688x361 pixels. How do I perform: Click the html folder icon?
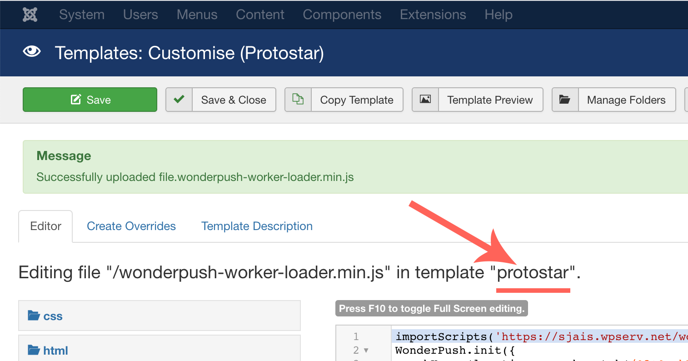pos(34,350)
